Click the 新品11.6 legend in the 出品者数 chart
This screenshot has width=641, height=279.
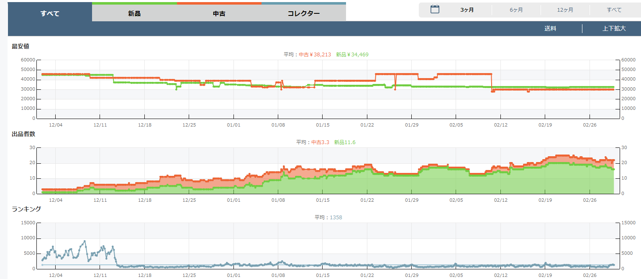[x=345, y=142]
